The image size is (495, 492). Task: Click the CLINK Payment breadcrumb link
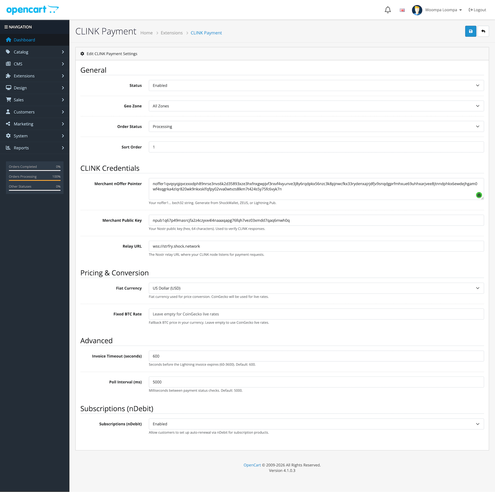(x=206, y=33)
